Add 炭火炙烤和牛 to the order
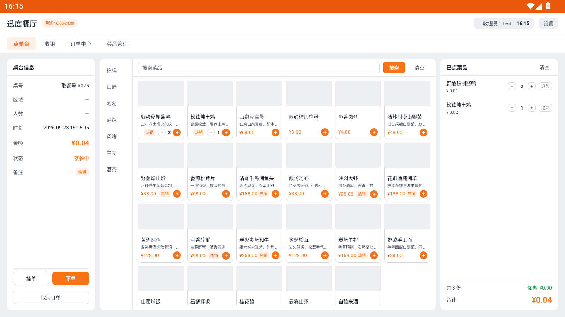This screenshot has width=565, height=317. tap(275, 255)
